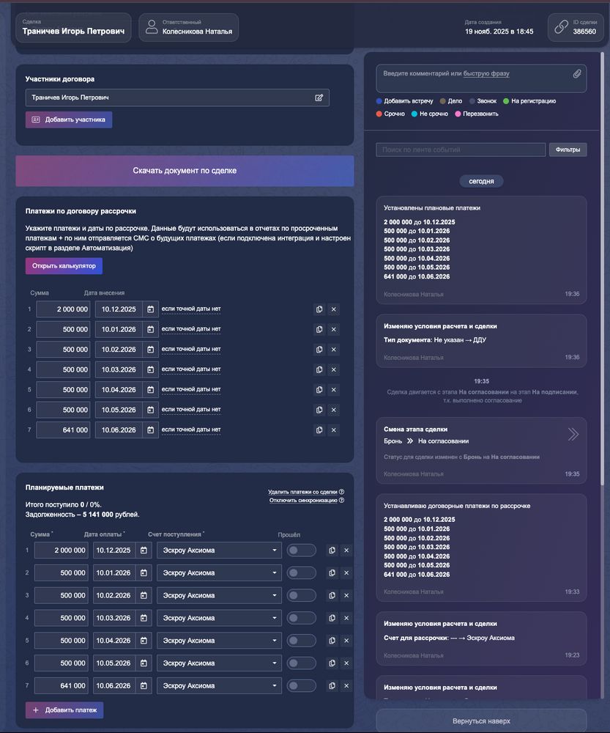Click the Удалить платежи со сделки link
This screenshot has width=610, height=733.
302,492
